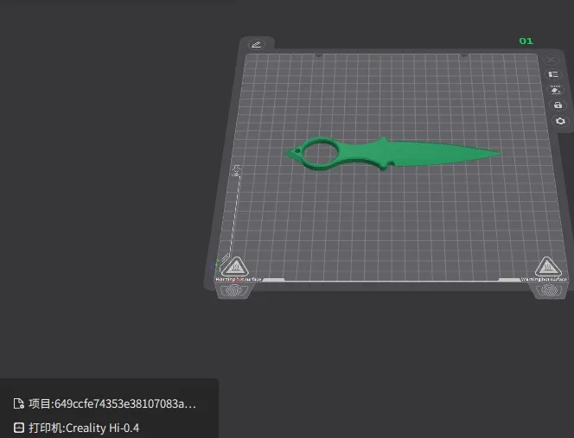Toggle the plate lock icon
Image resolution: width=574 pixels, height=438 pixels.
pyautogui.click(x=558, y=105)
